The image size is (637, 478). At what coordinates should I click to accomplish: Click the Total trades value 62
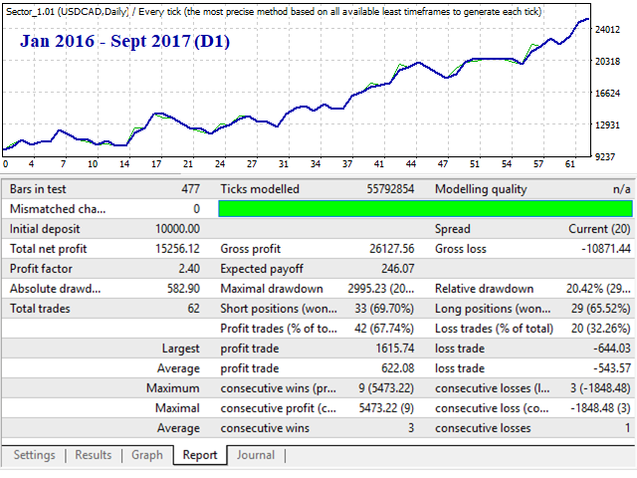[x=193, y=309]
